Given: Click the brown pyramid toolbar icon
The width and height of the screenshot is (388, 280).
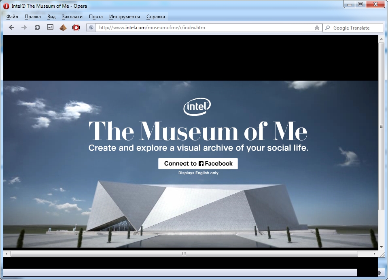Looking at the screenshot, I should 63,28.
